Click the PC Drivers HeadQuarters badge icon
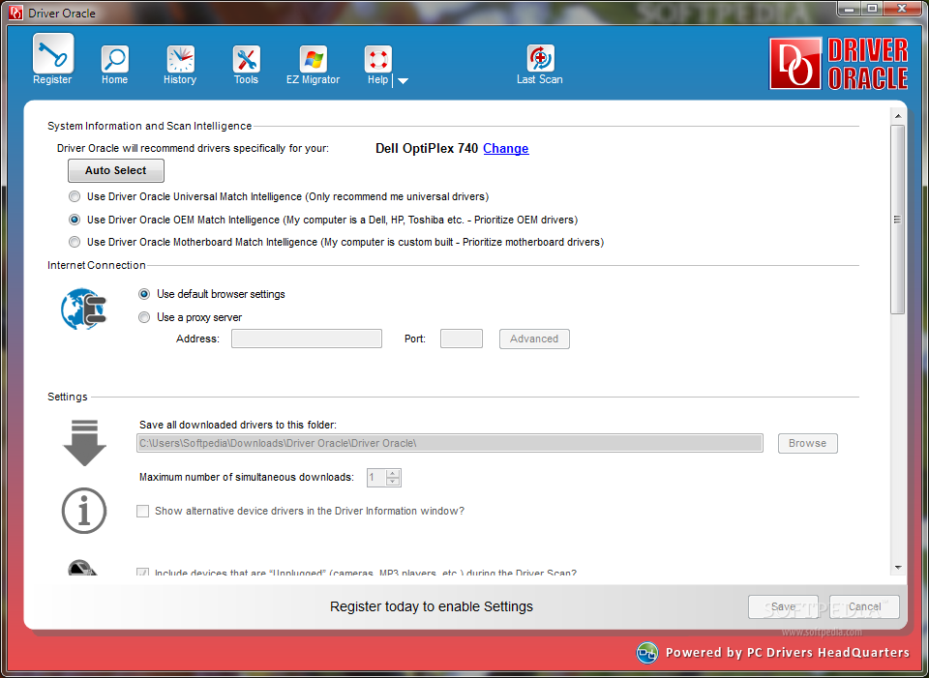Image resolution: width=929 pixels, height=678 pixels. (x=646, y=653)
